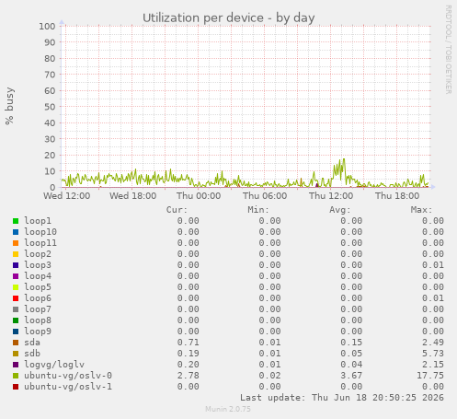The image size is (457, 419).
Task: Click the Thu 06:00 axis label
Action: (265, 195)
